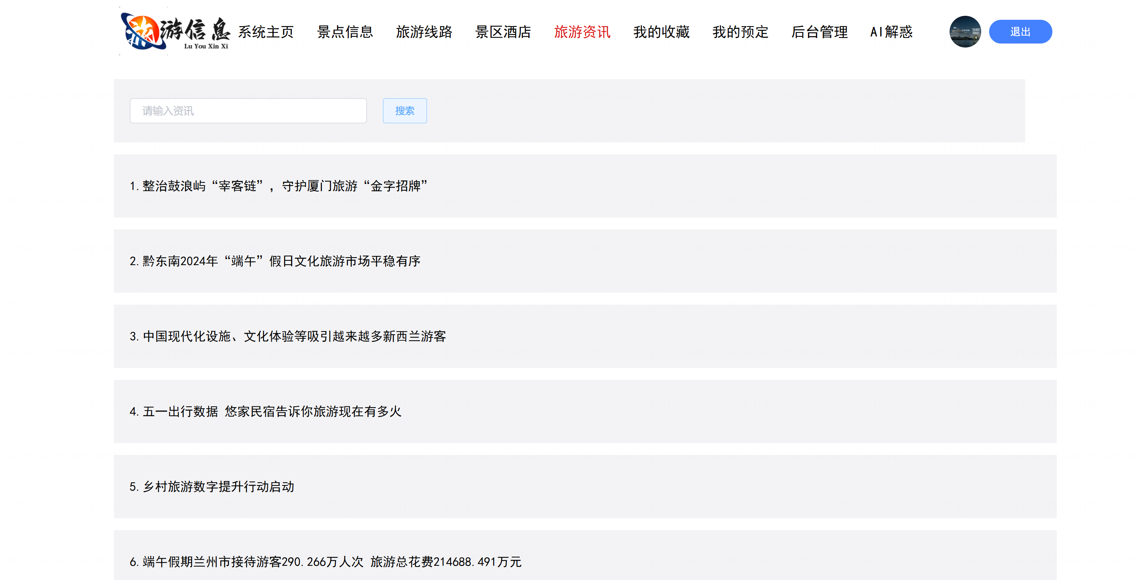
Task: Open 端午假期兰州市接待游客 news item
Action: click(x=325, y=561)
